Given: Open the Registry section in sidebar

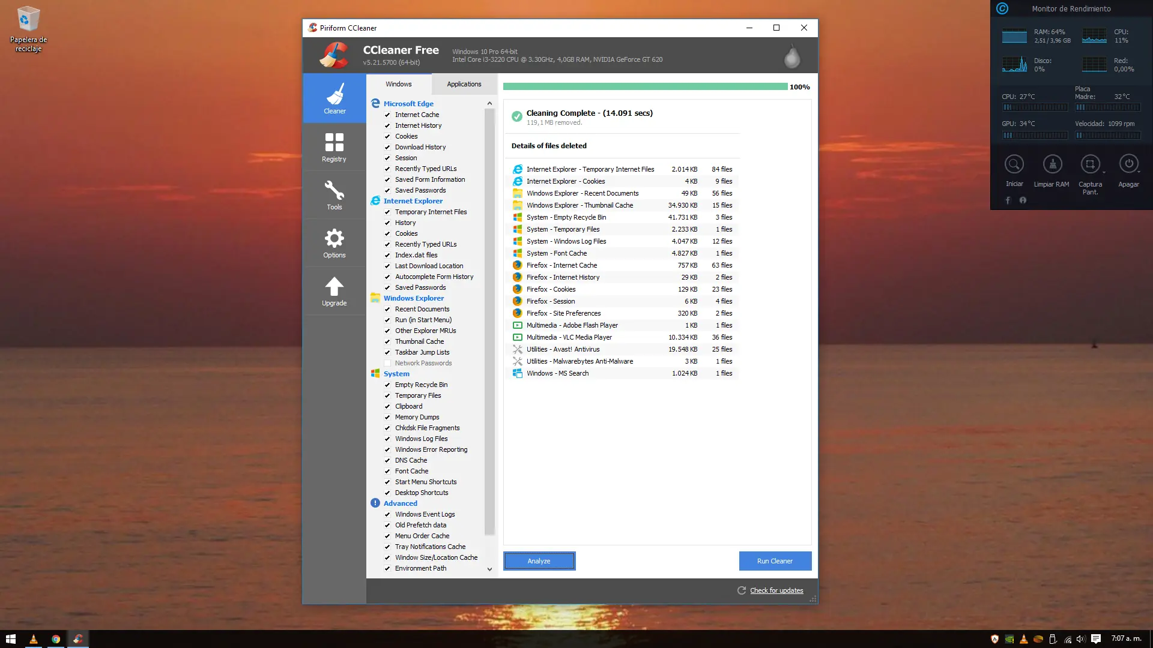Looking at the screenshot, I should point(334,147).
